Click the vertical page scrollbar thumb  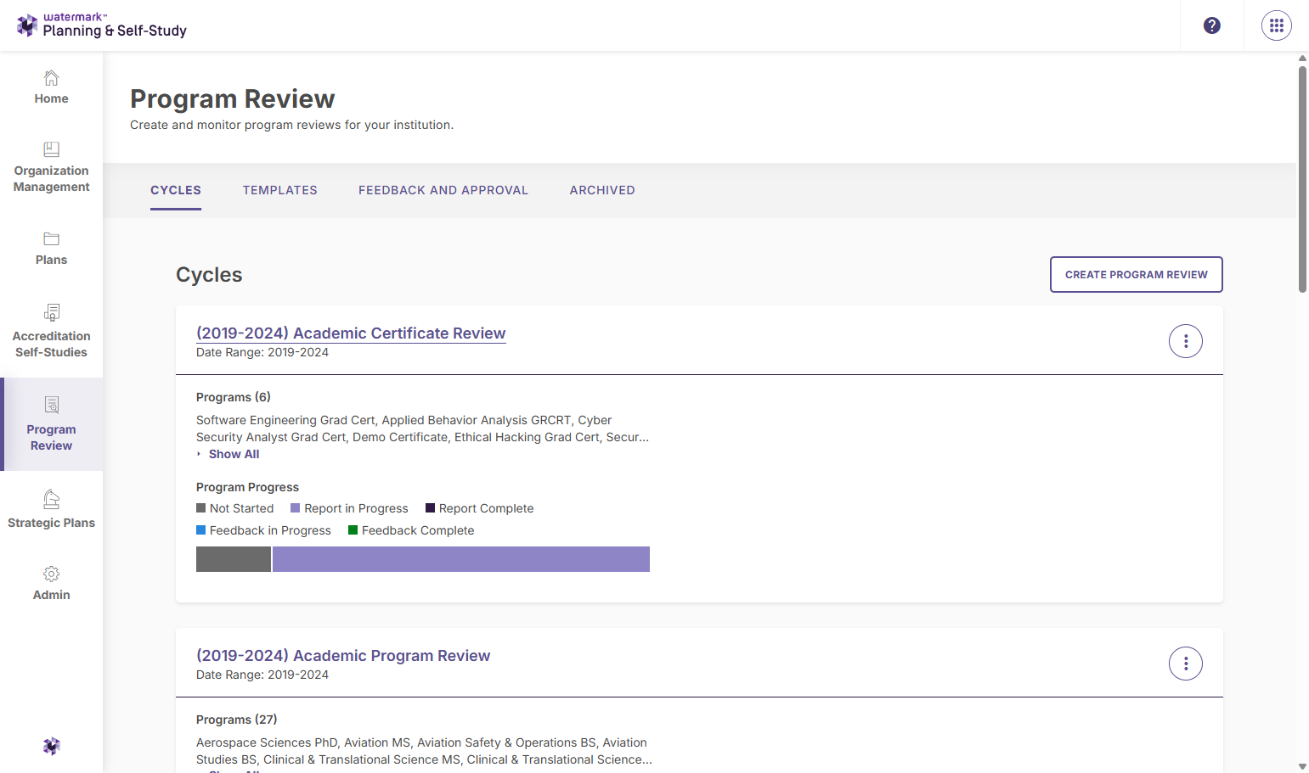coord(1302,178)
